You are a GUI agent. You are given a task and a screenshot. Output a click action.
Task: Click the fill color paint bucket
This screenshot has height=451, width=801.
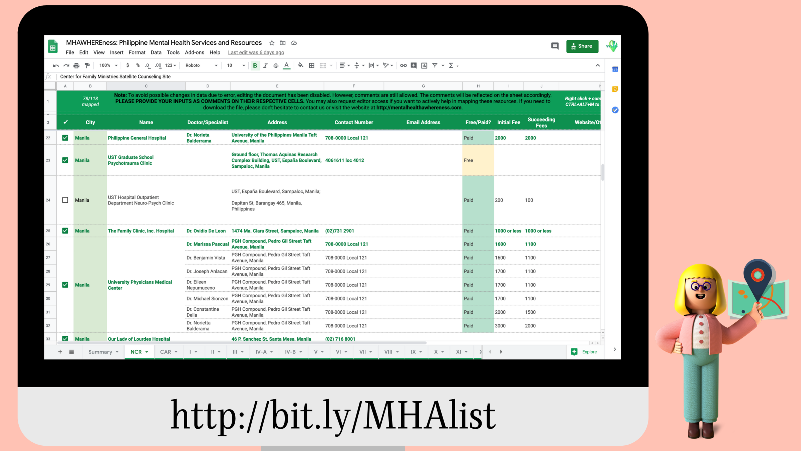coord(300,65)
